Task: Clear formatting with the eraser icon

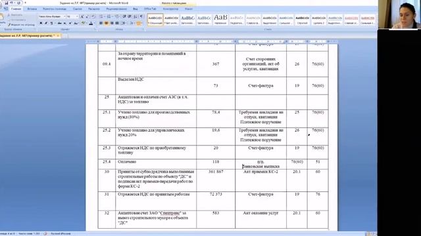Action: pyautogui.click(x=93, y=16)
